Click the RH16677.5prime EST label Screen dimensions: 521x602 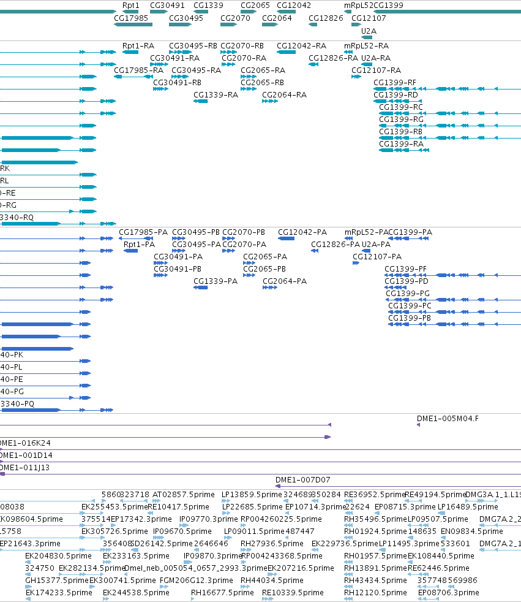pos(222,593)
